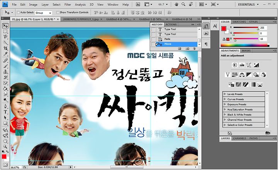The height and width of the screenshot is (170, 278).
Task: Open the Layer menu
Action: coord(45,5)
